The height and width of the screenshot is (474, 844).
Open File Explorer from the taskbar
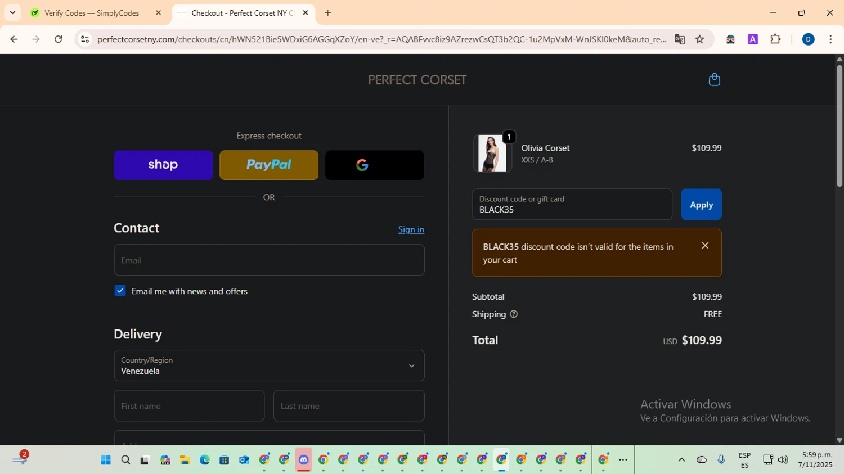tap(185, 460)
